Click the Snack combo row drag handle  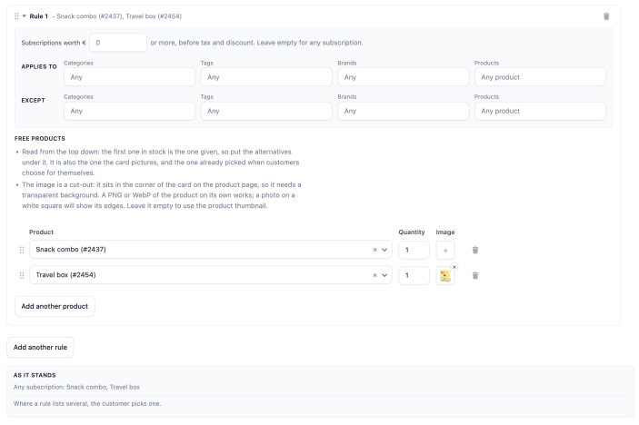[x=22, y=250]
